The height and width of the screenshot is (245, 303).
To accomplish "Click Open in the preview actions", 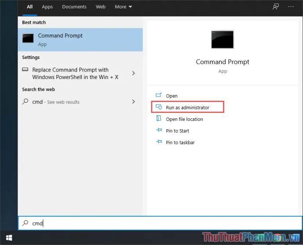I will (x=171, y=96).
